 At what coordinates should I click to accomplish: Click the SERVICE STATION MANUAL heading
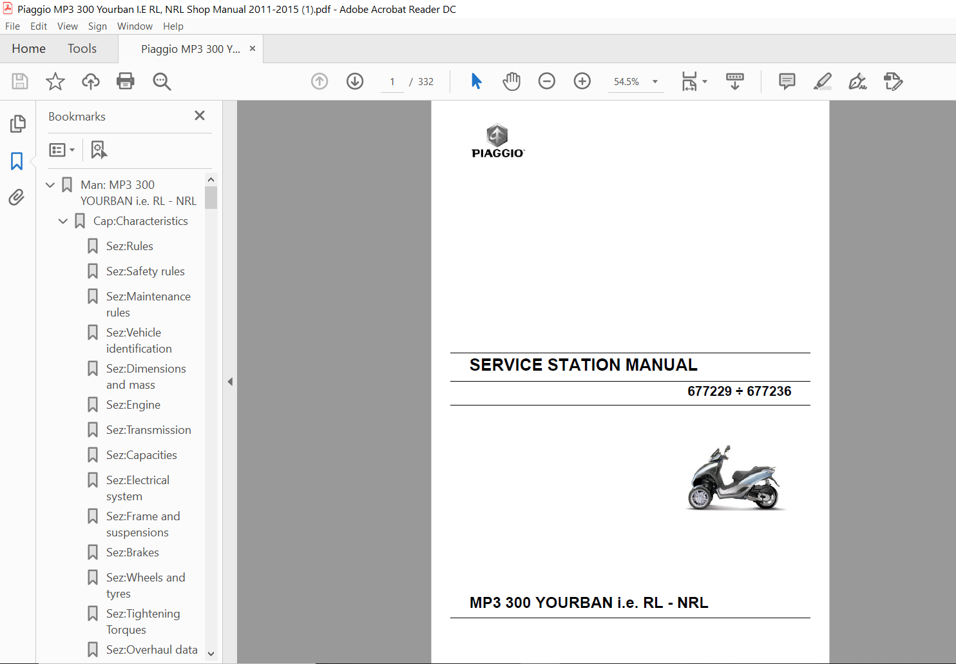pos(583,365)
